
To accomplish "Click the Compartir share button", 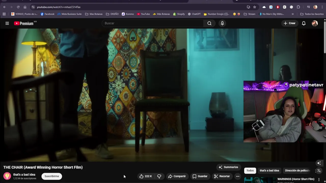I will (x=177, y=176).
